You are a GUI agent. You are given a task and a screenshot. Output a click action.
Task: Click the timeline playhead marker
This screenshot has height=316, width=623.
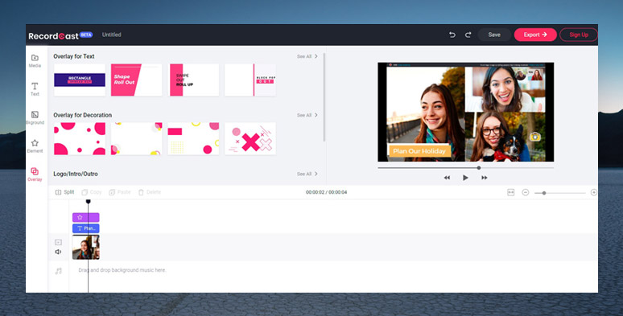pos(89,202)
